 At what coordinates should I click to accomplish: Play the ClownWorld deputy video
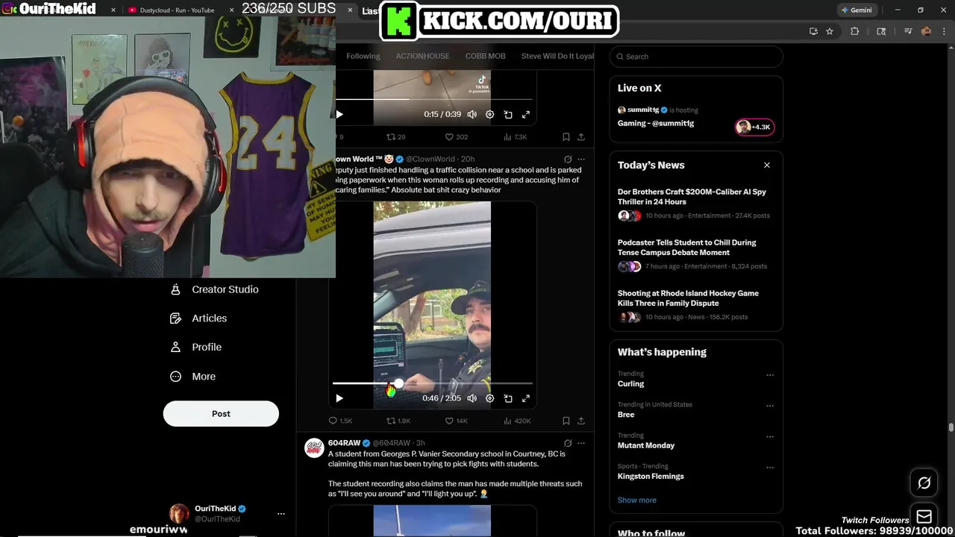tap(339, 398)
